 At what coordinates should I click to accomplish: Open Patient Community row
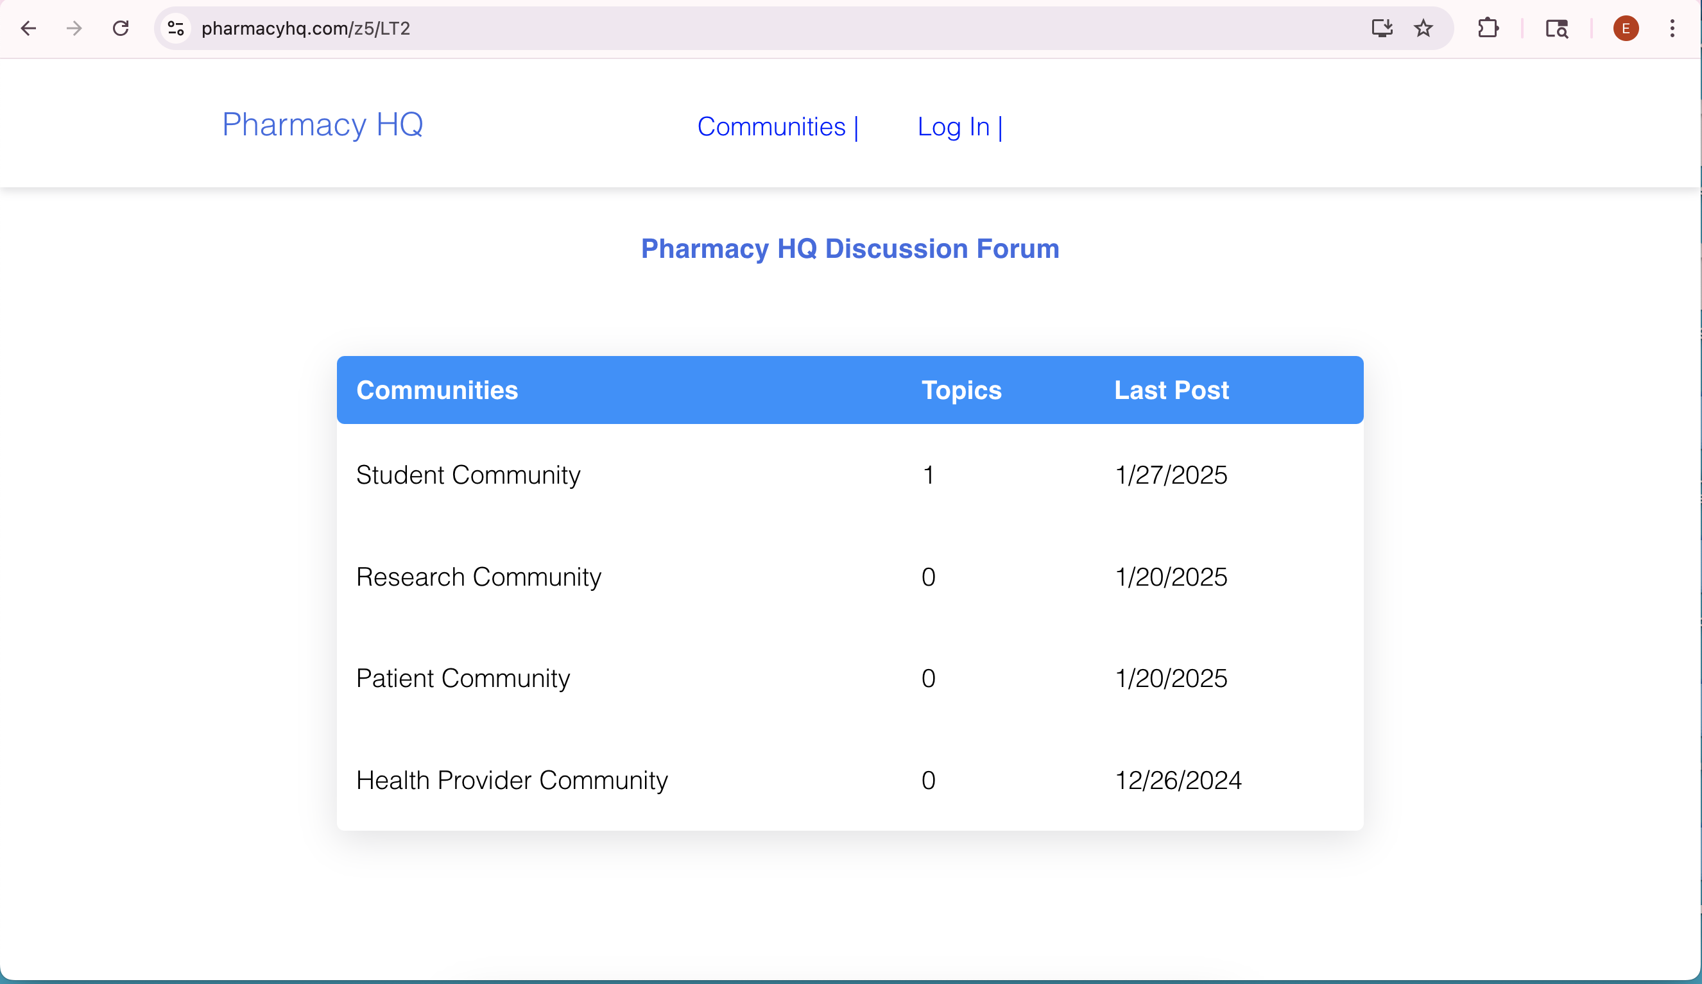(x=463, y=678)
